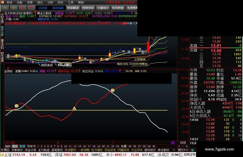Go forward with the double-right arrow toolbar button
Viewport: 243px width, 157px height.
click(x=14, y=8)
